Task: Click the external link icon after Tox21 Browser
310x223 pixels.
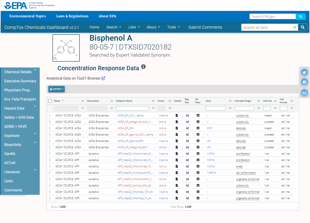Action: 103,78
